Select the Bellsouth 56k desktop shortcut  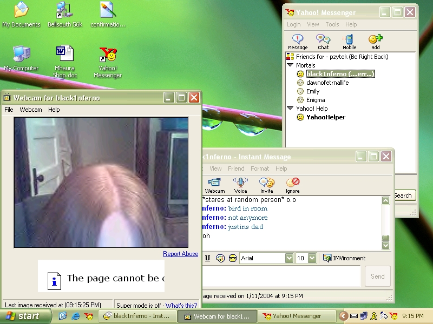65,15
